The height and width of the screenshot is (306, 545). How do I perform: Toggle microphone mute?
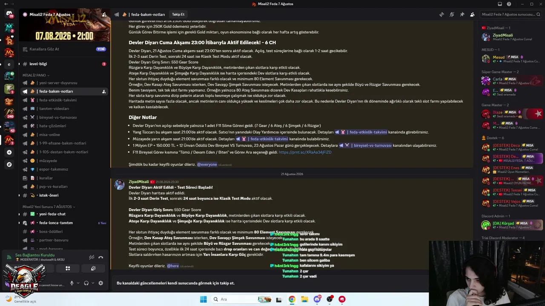coord(72,283)
